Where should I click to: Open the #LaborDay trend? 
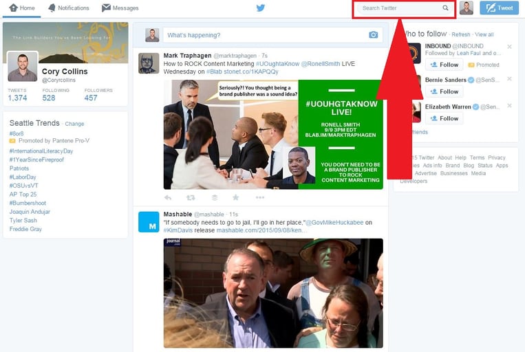tap(23, 177)
